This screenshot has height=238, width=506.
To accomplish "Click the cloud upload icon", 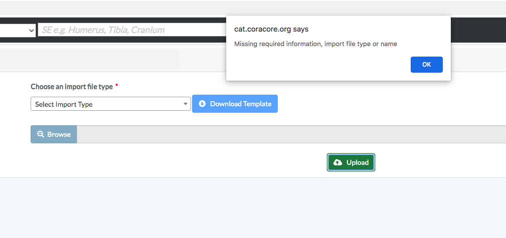I will click(x=338, y=162).
